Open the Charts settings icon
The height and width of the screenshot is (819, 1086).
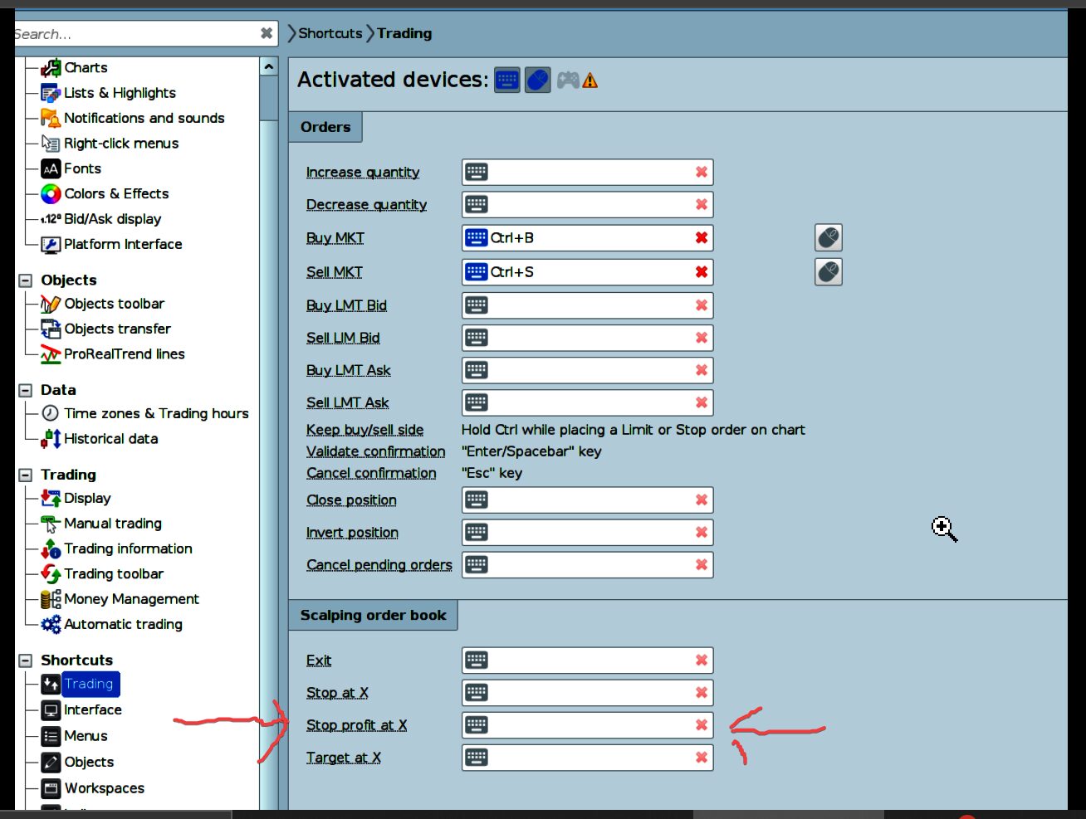click(x=51, y=68)
